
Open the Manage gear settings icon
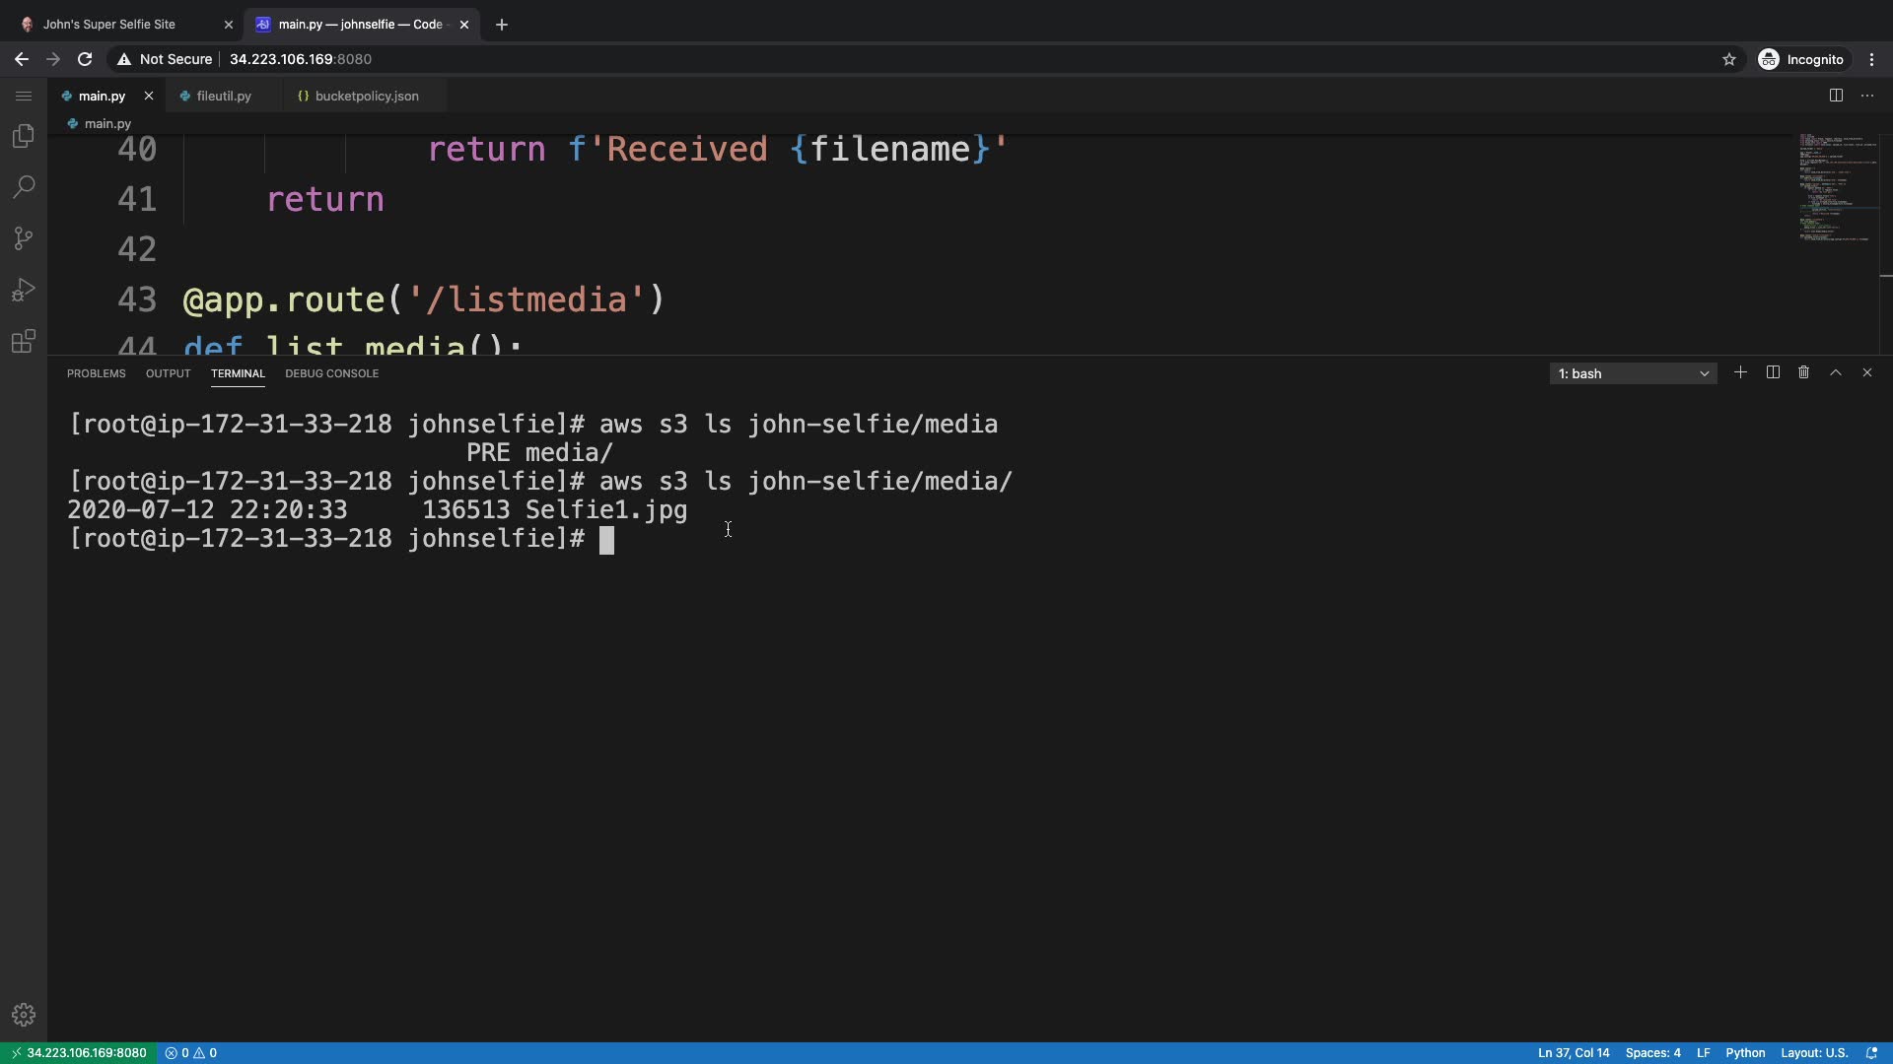(x=24, y=1015)
